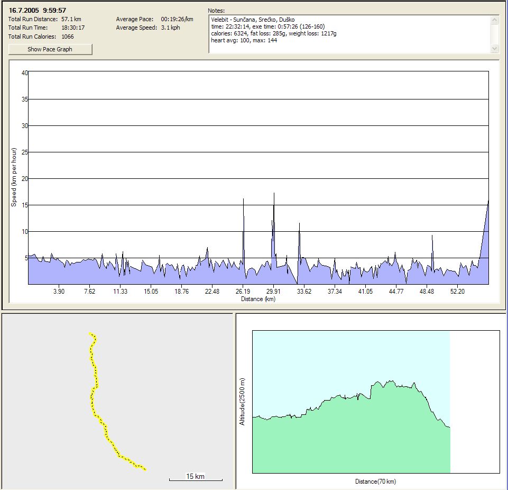Click the Distance(70 km) label under altitude chart

point(376,482)
